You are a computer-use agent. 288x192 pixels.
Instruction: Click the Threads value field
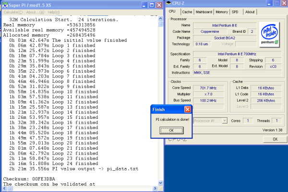pyautogui.click(x=276, y=121)
